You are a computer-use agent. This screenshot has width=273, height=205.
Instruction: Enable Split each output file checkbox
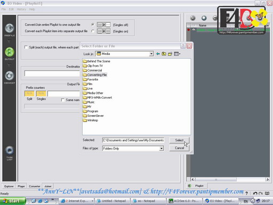pos(26,47)
